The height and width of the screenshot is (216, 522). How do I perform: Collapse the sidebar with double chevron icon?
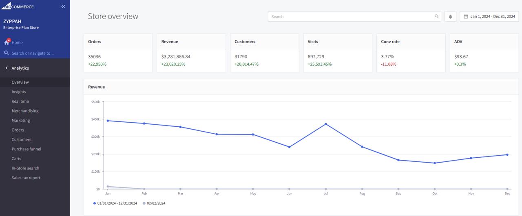(63, 7)
